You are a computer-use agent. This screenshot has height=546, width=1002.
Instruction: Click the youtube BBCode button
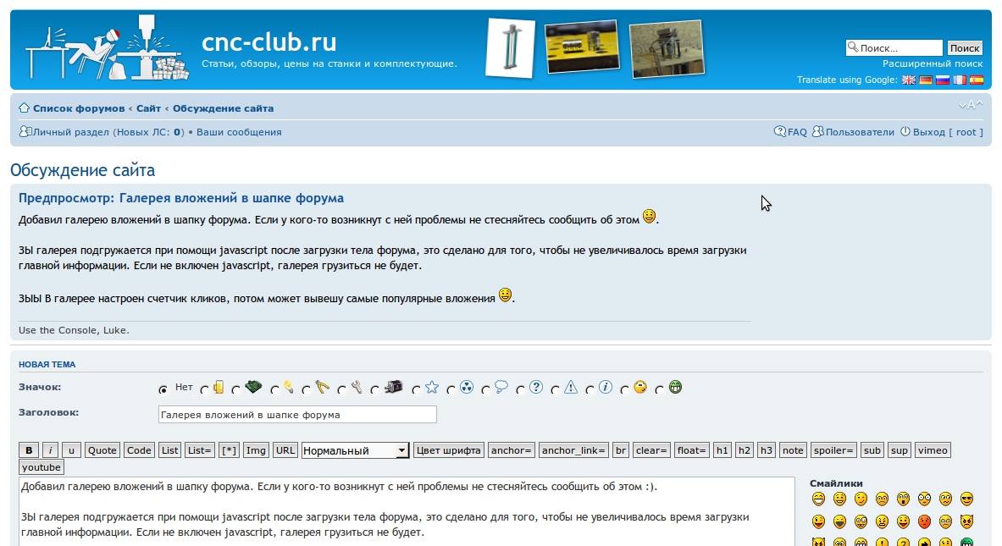click(42, 466)
